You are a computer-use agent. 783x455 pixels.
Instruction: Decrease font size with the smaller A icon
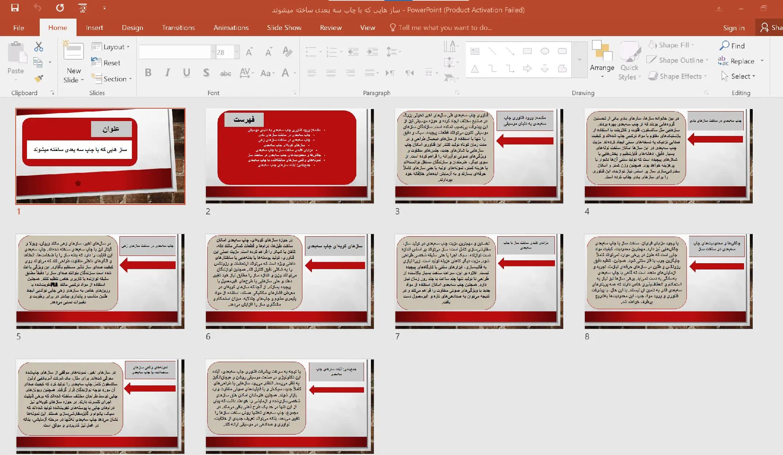point(269,52)
